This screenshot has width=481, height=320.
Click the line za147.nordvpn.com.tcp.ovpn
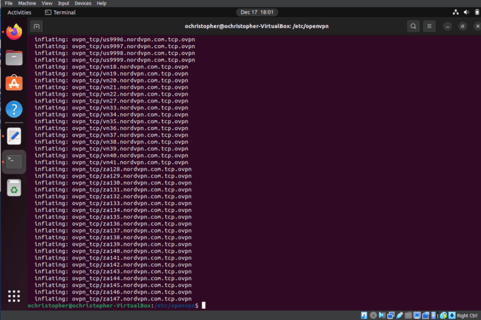coord(113,299)
